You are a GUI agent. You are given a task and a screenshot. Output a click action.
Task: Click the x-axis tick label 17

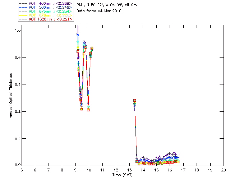pos(183,170)
